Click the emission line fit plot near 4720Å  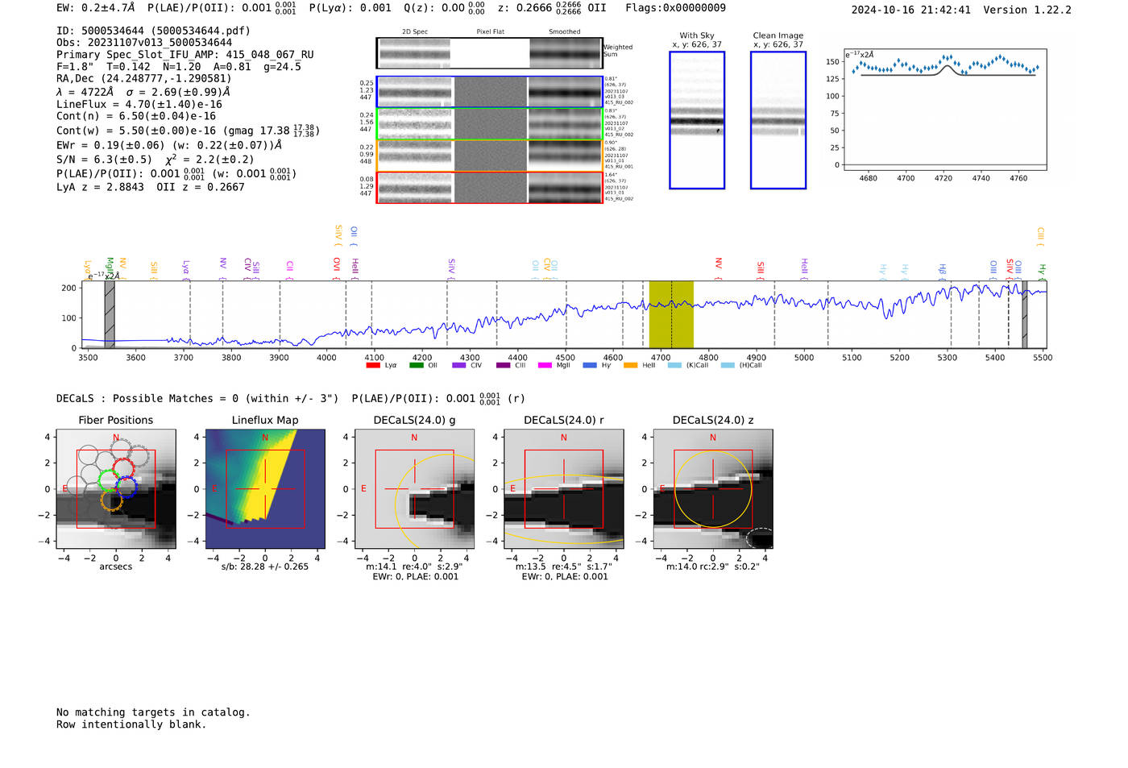(x=945, y=110)
